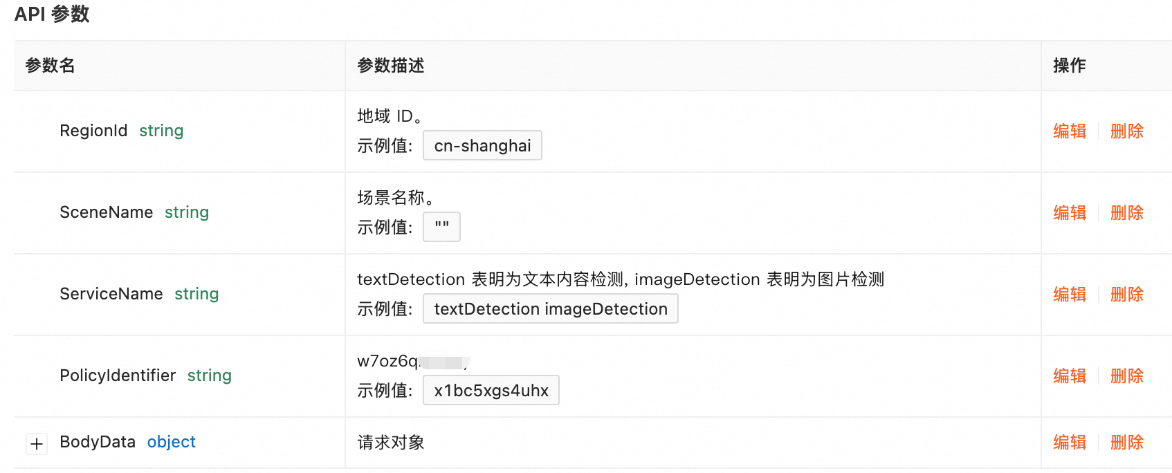Select the cn-shanghai example value
Viewport: 1172px width, 473px height.
point(482,146)
